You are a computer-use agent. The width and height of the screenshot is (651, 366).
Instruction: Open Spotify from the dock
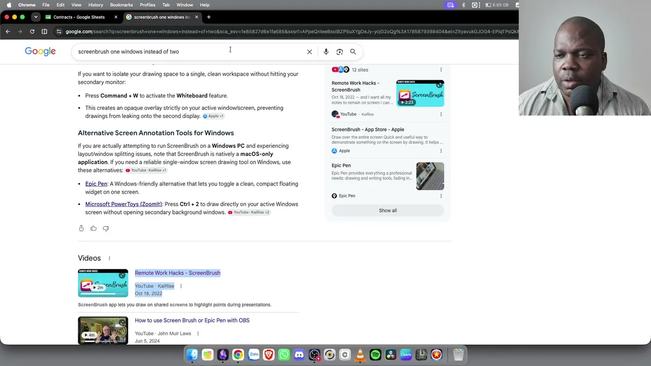tap(375, 355)
